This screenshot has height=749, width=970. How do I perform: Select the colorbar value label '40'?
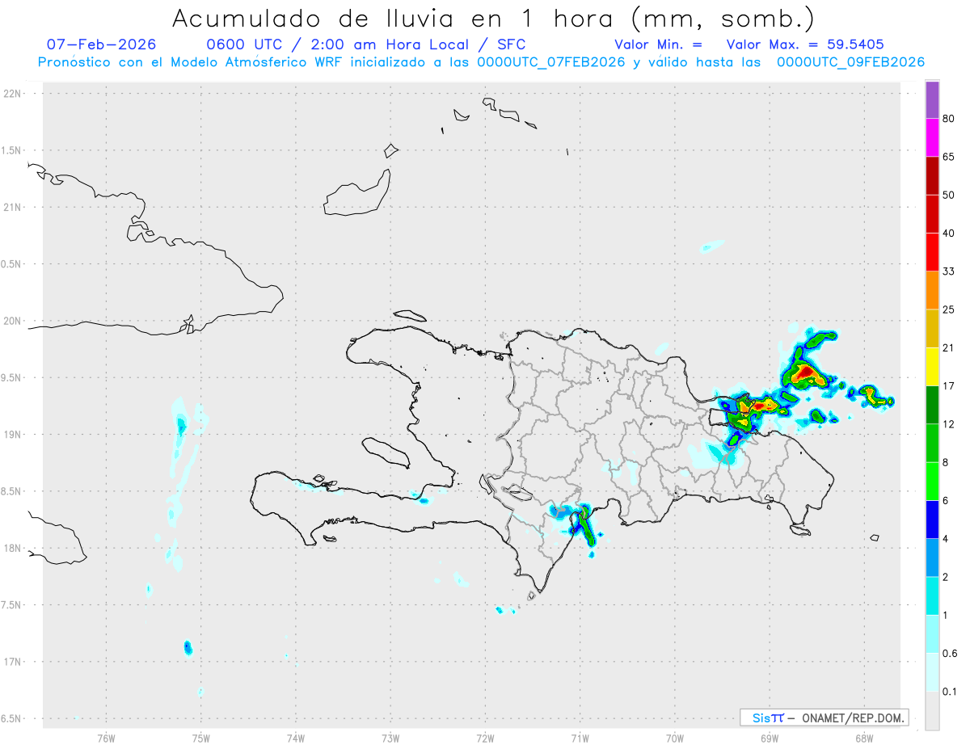[949, 234]
